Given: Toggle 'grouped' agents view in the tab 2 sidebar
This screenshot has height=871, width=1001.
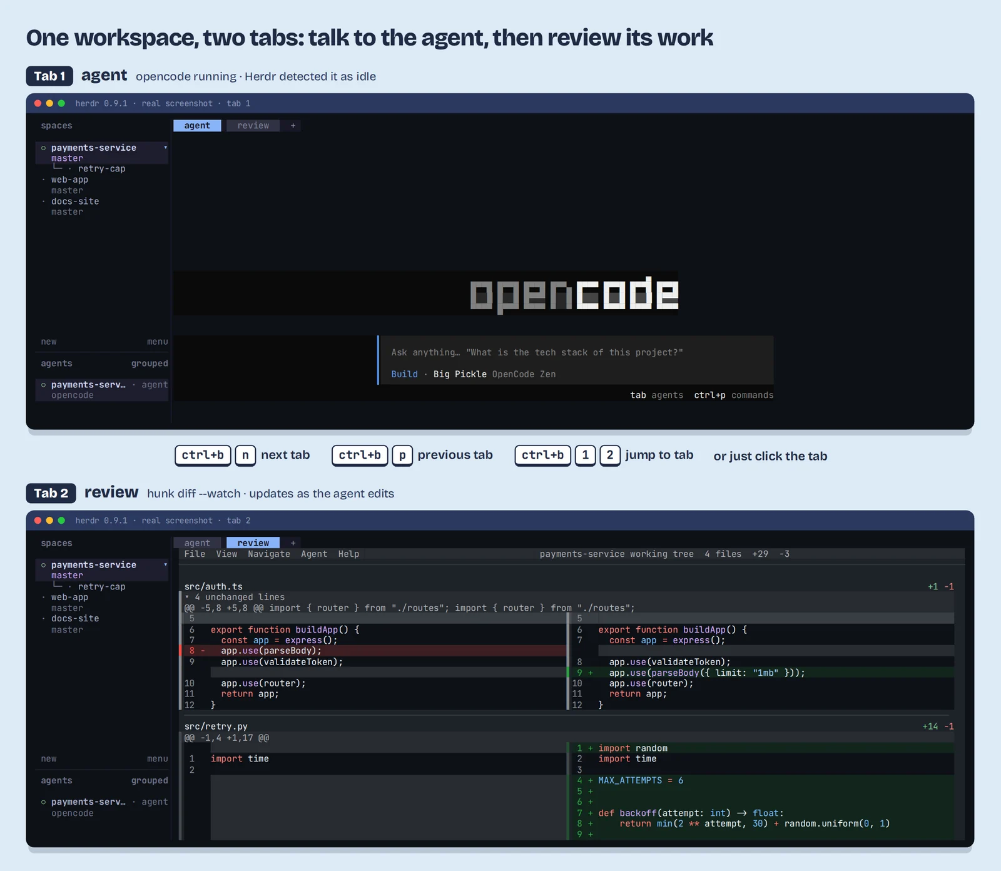Looking at the screenshot, I should click(x=150, y=781).
